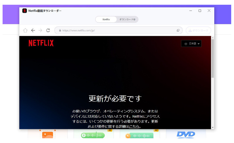Click the globe icon in language selector
The height and width of the screenshot is (143, 234).
pyautogui.click(x=186, y=44)
